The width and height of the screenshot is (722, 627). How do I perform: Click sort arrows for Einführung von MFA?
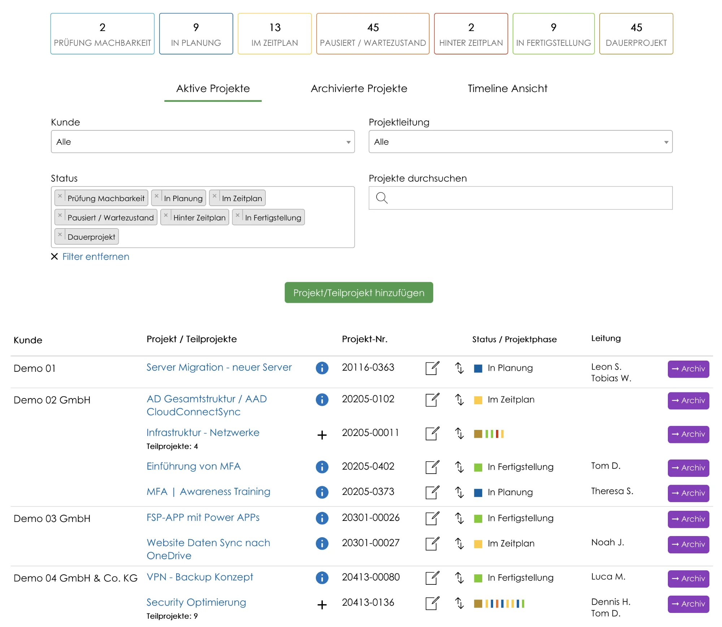pos(459,467)
